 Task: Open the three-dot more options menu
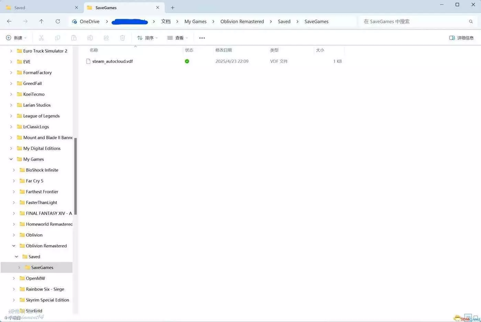click(202, 38)
